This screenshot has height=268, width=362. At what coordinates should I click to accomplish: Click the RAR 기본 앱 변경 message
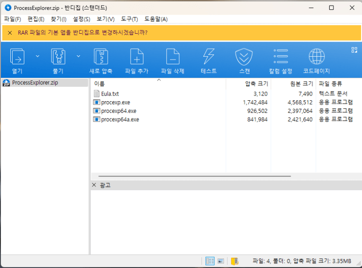coord(82,33)
